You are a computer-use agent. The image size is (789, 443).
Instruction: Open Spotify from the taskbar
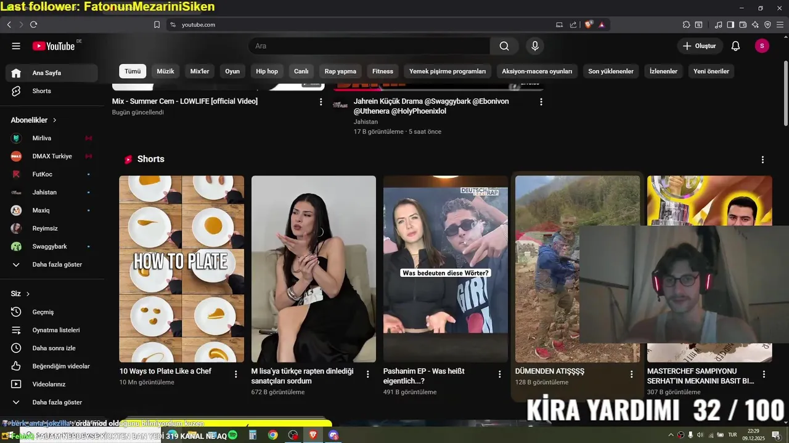coord(232,435)
